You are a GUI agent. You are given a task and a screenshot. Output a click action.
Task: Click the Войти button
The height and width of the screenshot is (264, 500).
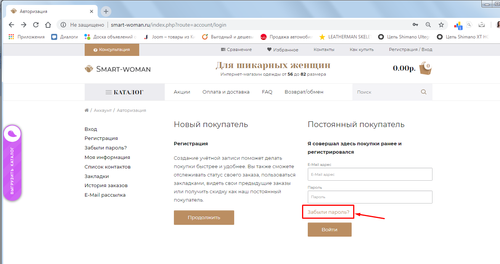[330, 230]
